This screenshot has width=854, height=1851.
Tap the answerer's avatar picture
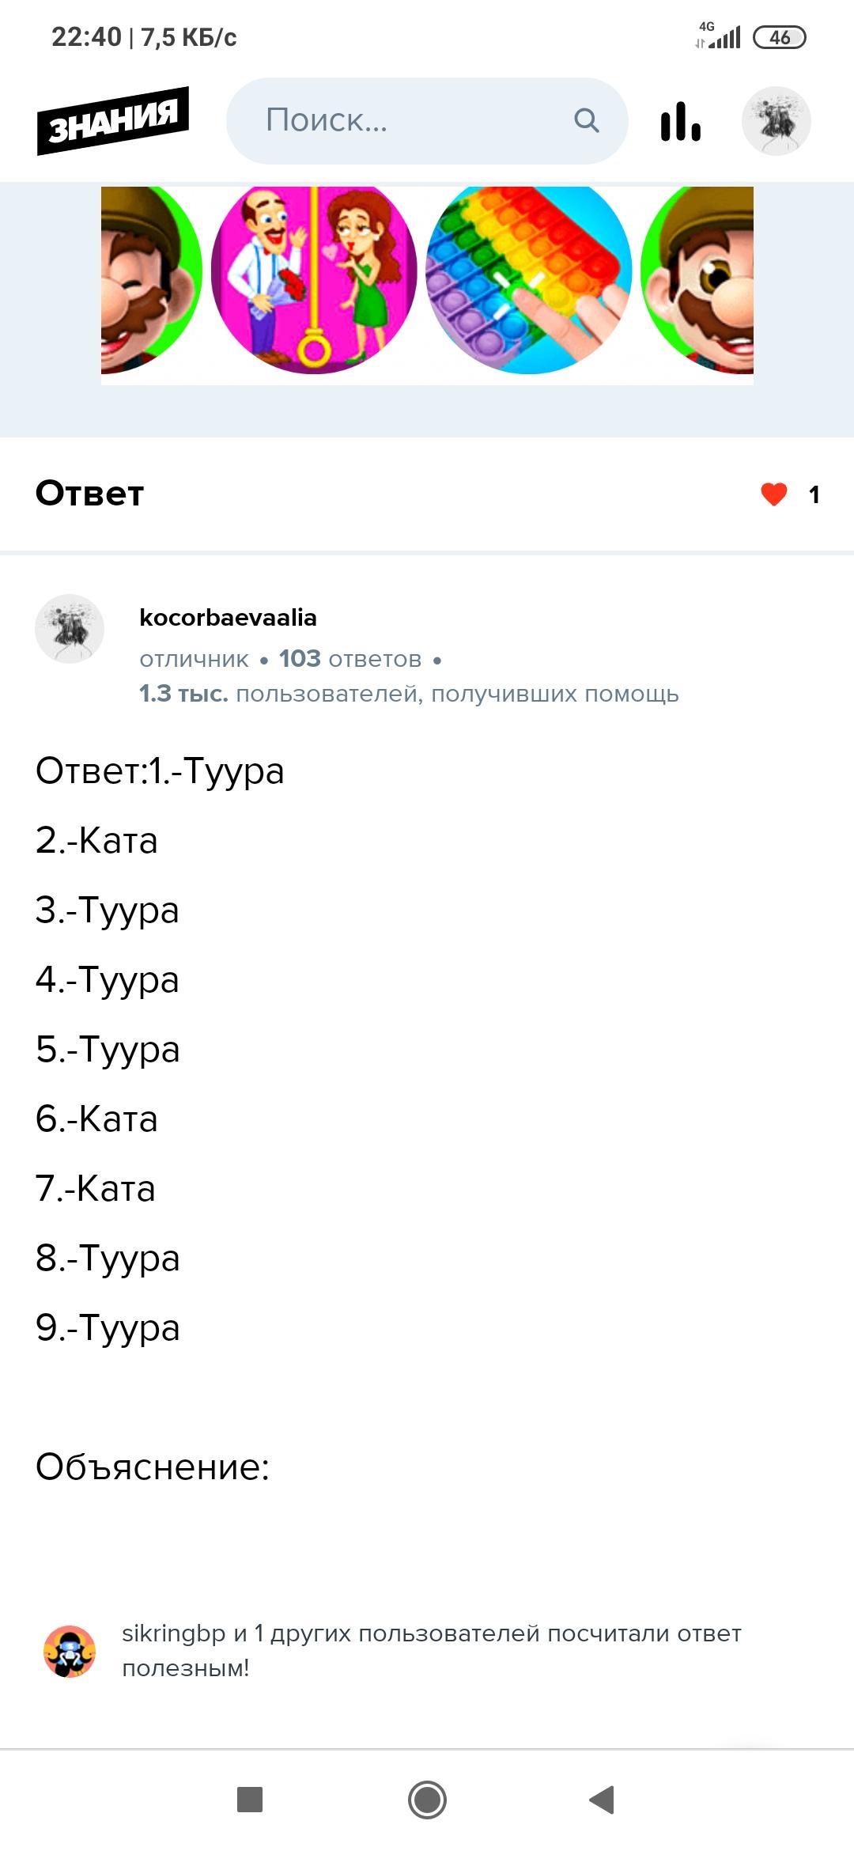click(70, 629)
